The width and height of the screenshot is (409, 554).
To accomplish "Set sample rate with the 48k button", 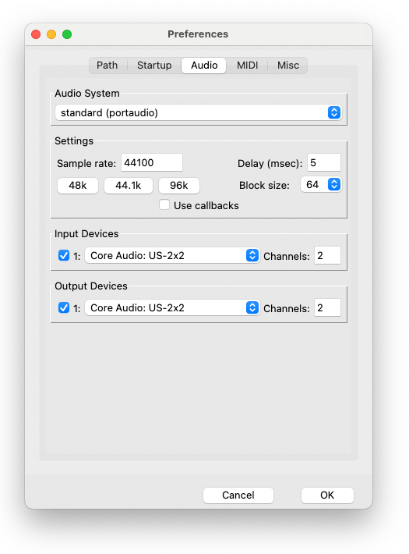I will 78,186.
